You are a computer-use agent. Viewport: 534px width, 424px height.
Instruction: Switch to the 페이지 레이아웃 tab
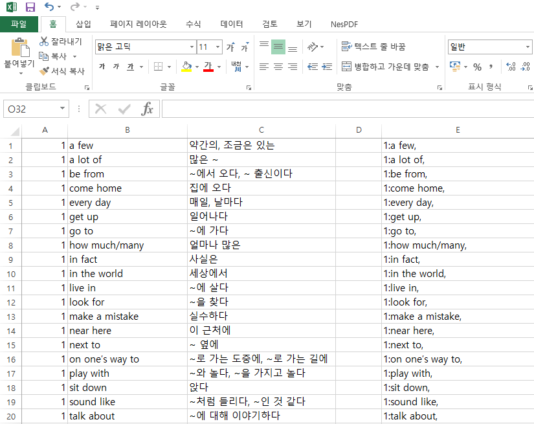tap(139, 24)
